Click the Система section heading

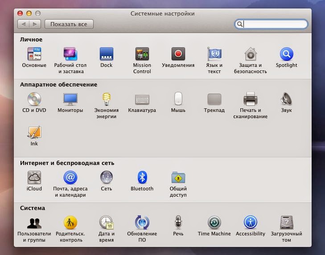[x=33, y=208]
